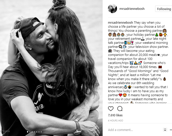Jump to the second carousel dot
This screenshot has width=172, height=136.
point(30,132)
